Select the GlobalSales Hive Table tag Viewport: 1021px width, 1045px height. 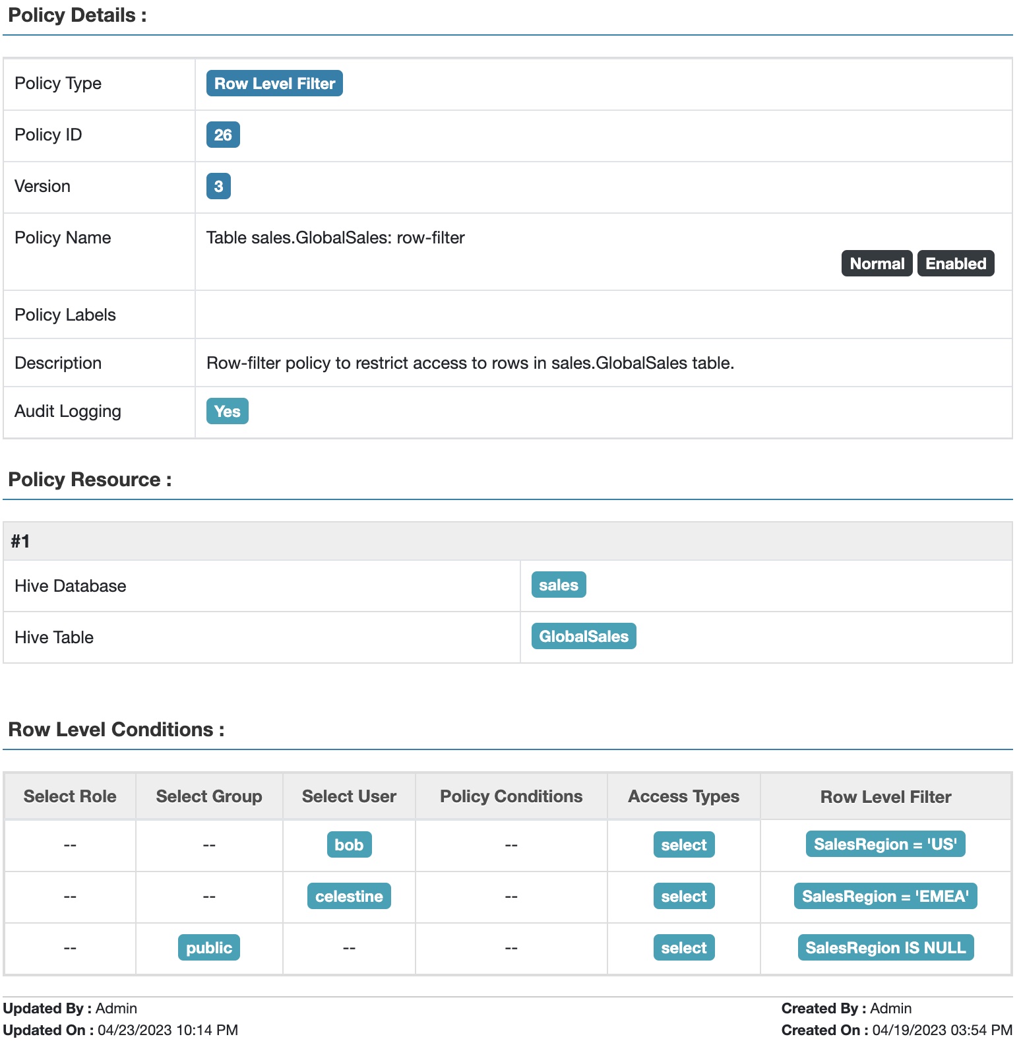click(x=583, y=637)
